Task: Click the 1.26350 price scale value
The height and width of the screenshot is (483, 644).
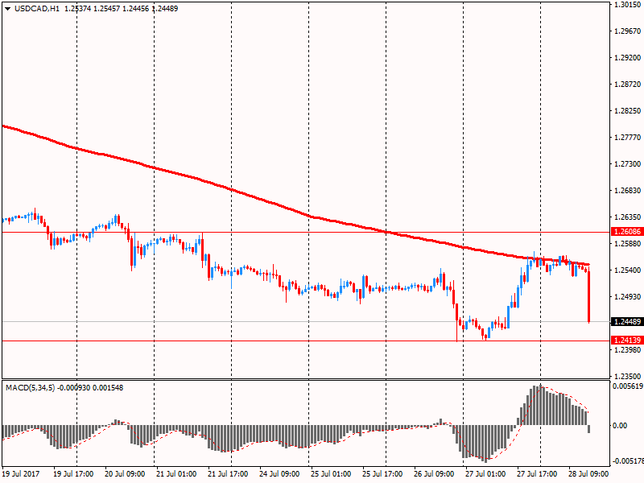Action: [x=627, y=217]
